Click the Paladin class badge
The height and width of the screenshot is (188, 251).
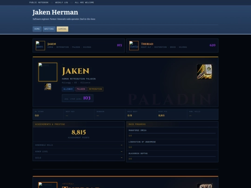[81, 89]
